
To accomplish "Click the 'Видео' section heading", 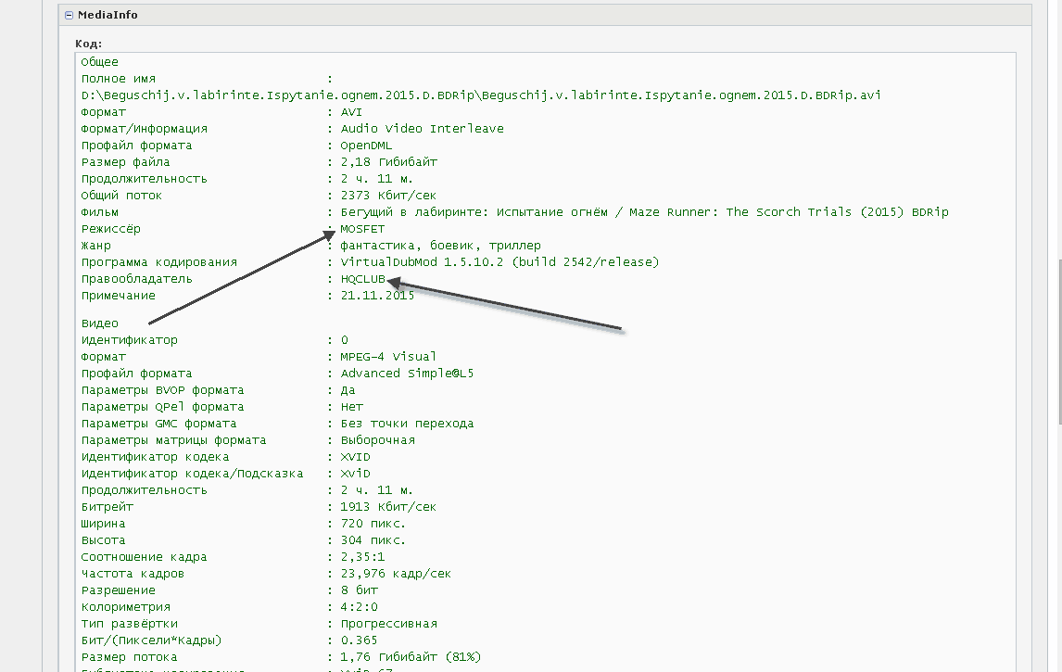I will [100, 323].
